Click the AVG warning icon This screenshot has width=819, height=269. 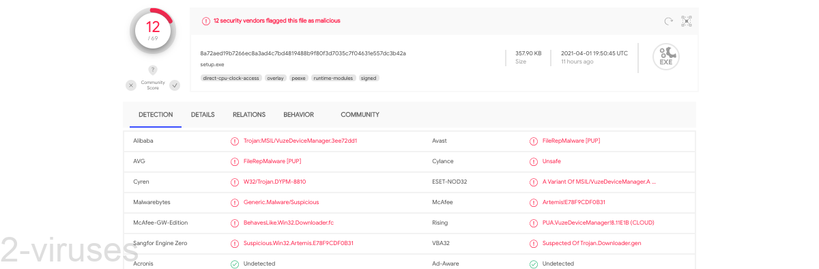235,162
